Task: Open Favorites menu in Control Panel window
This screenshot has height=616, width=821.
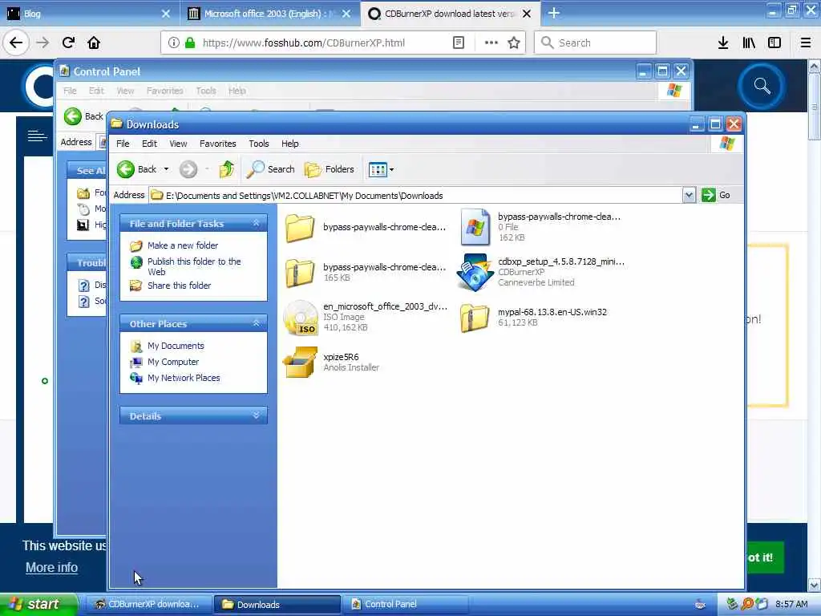Action: [164, 91]
